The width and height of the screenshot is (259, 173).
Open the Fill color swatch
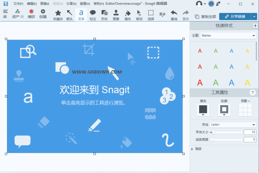[x=203, y=110]
